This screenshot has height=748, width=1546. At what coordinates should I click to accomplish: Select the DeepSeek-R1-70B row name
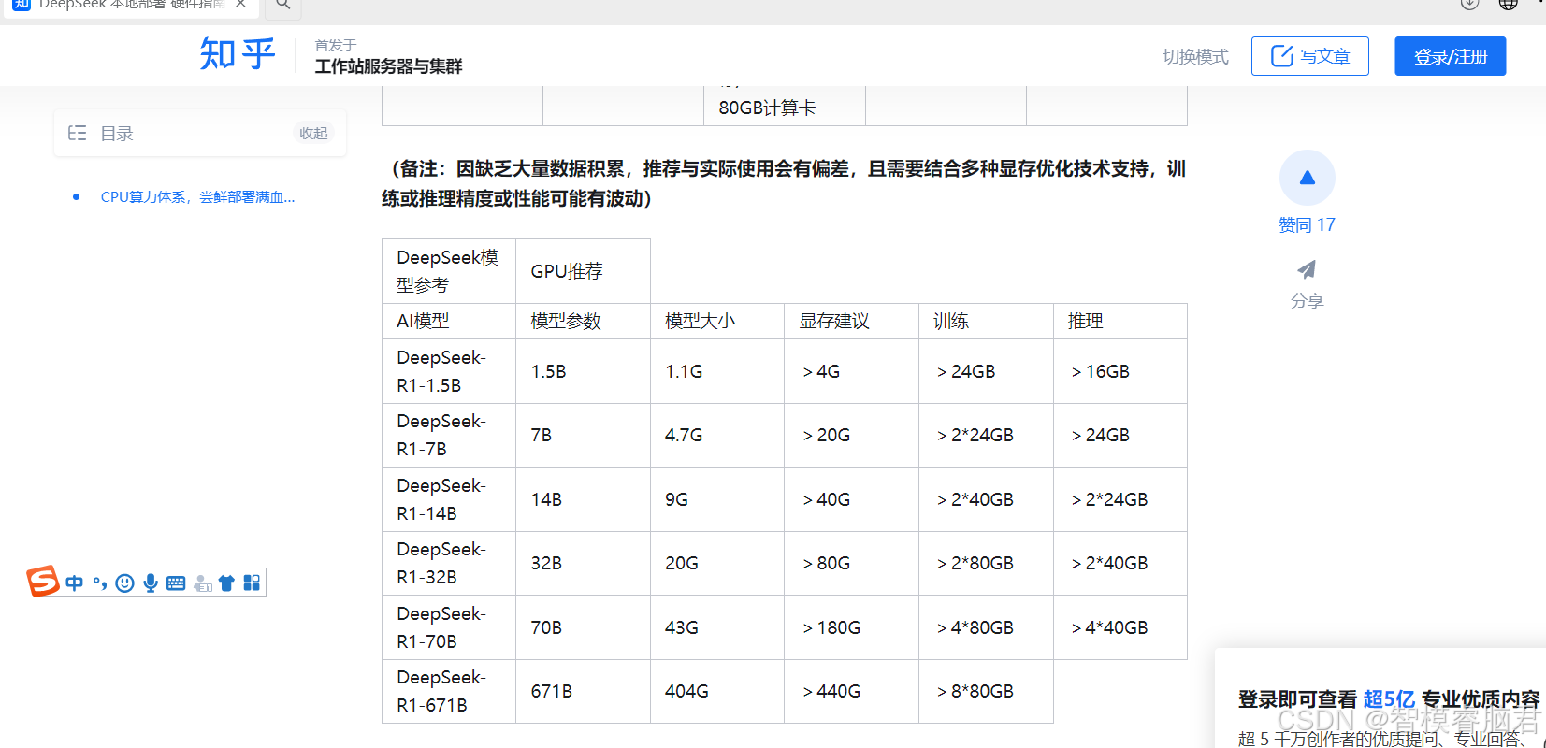441,627
